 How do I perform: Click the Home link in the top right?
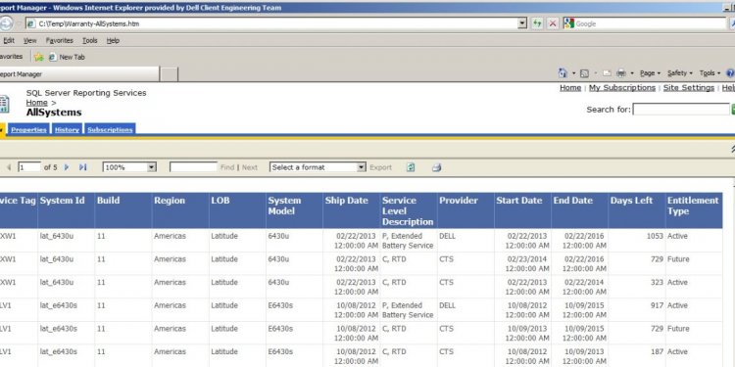click(x=570, y=88)
